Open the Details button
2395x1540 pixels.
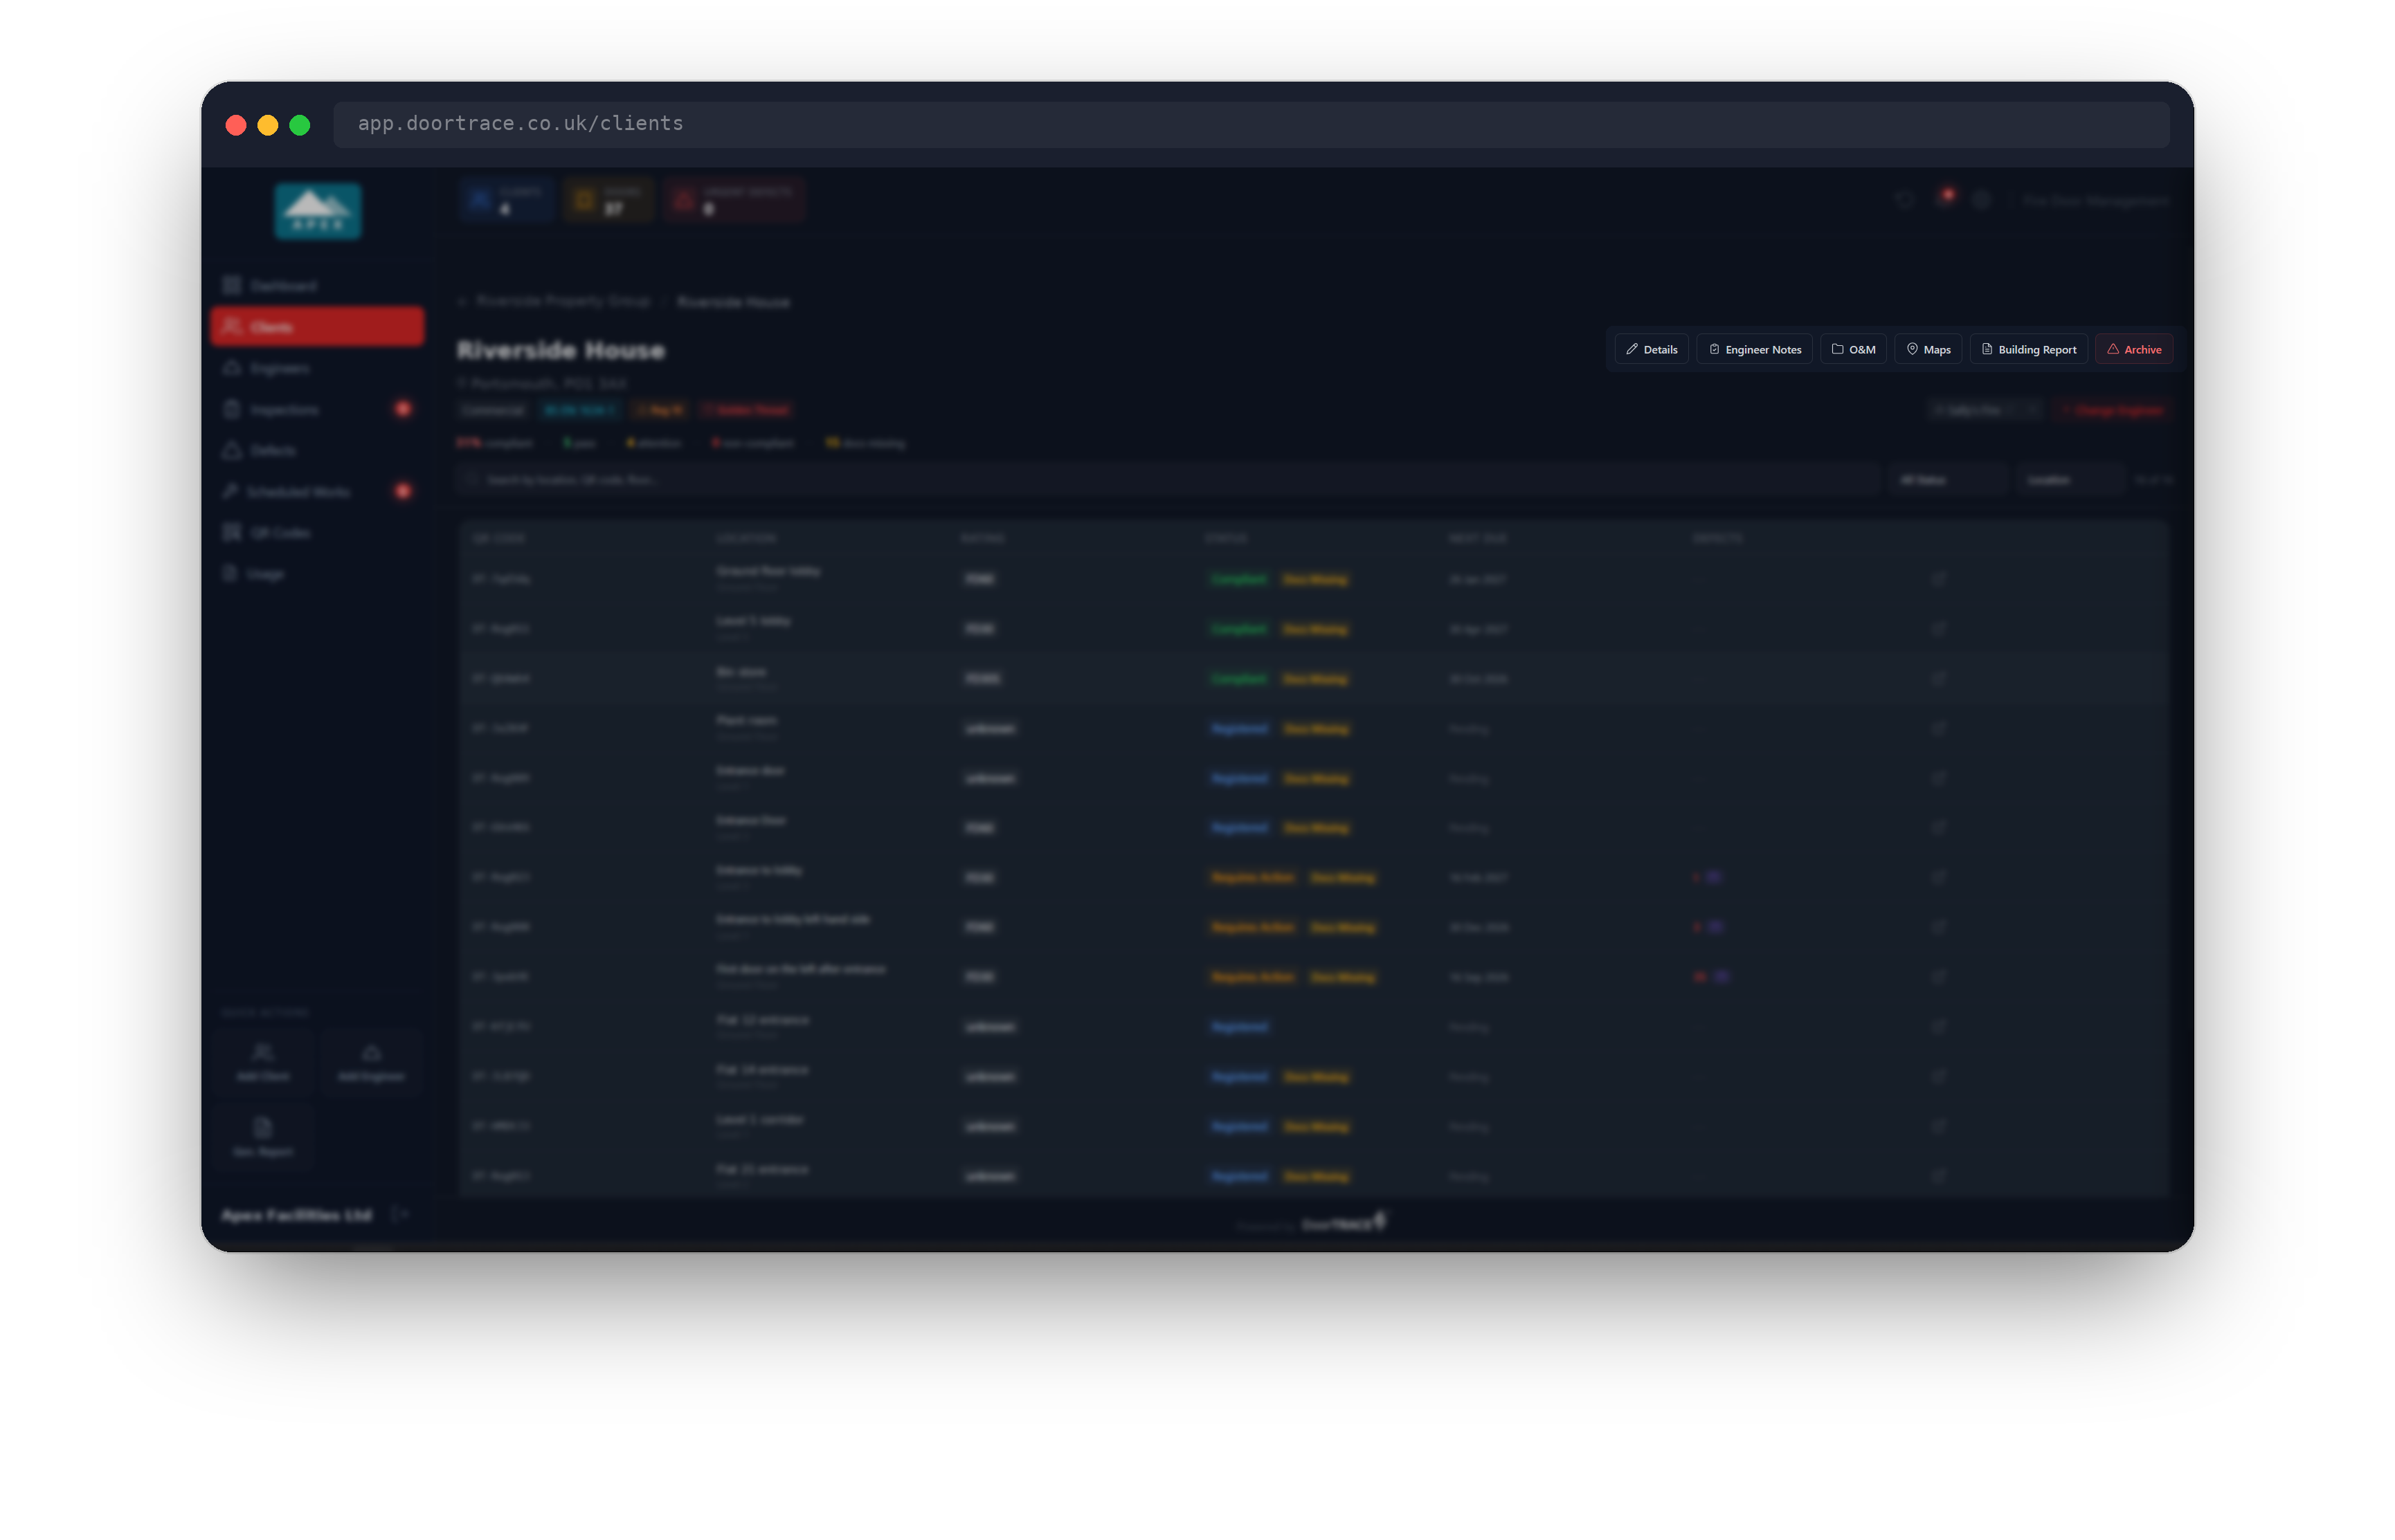pos(1652,349)
